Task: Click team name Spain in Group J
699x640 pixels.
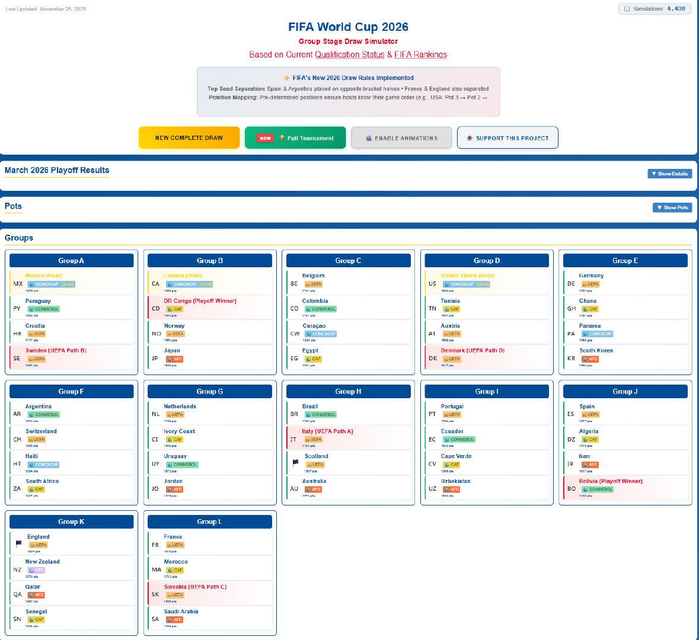Action: pyautogui.click(x=587, y=406)
